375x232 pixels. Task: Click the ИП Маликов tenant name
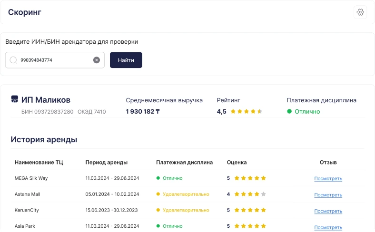click(46, 100)
